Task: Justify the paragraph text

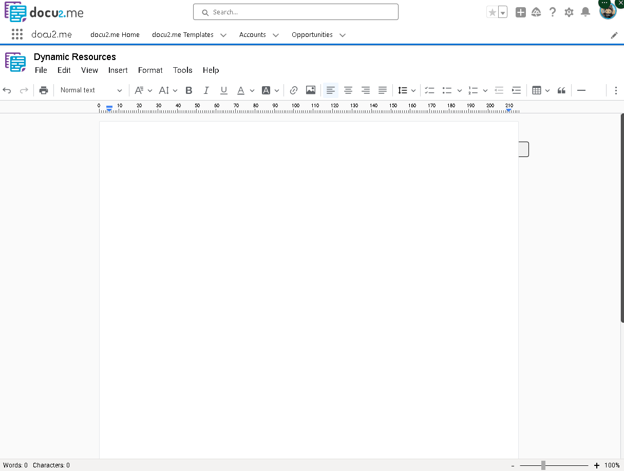Action: [x=383, y=90]
